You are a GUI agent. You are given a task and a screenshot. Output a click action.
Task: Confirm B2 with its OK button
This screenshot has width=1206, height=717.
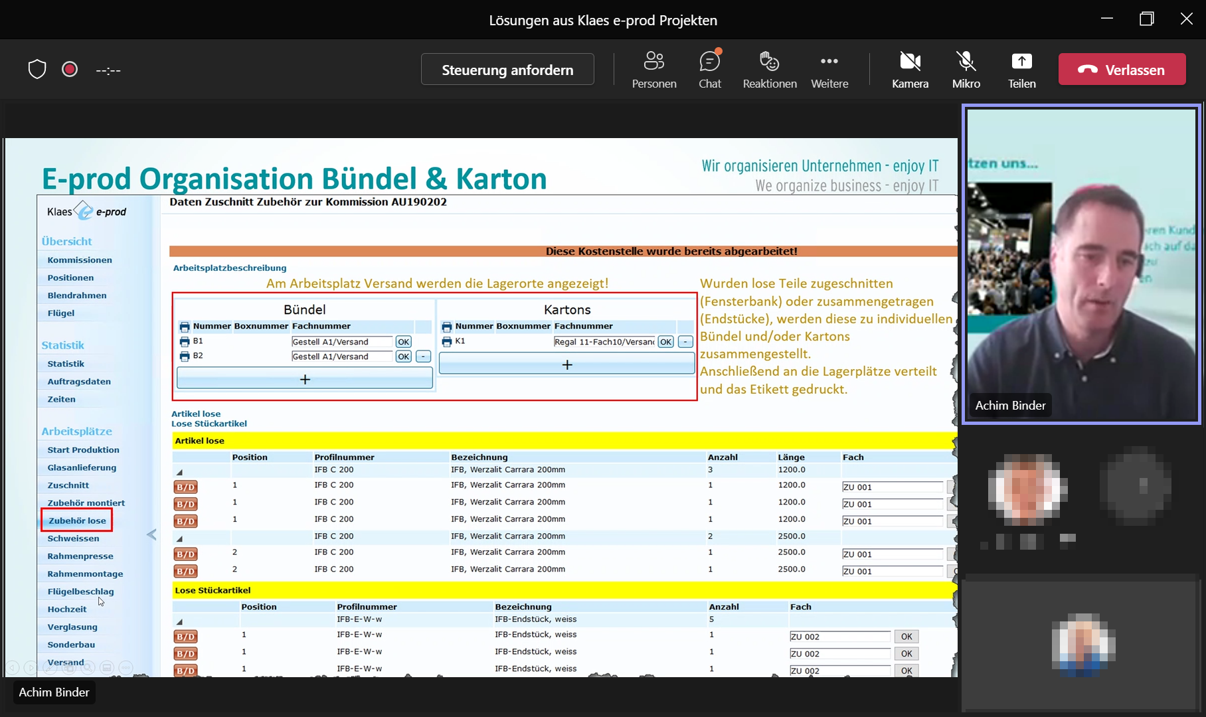pos(403,357)
